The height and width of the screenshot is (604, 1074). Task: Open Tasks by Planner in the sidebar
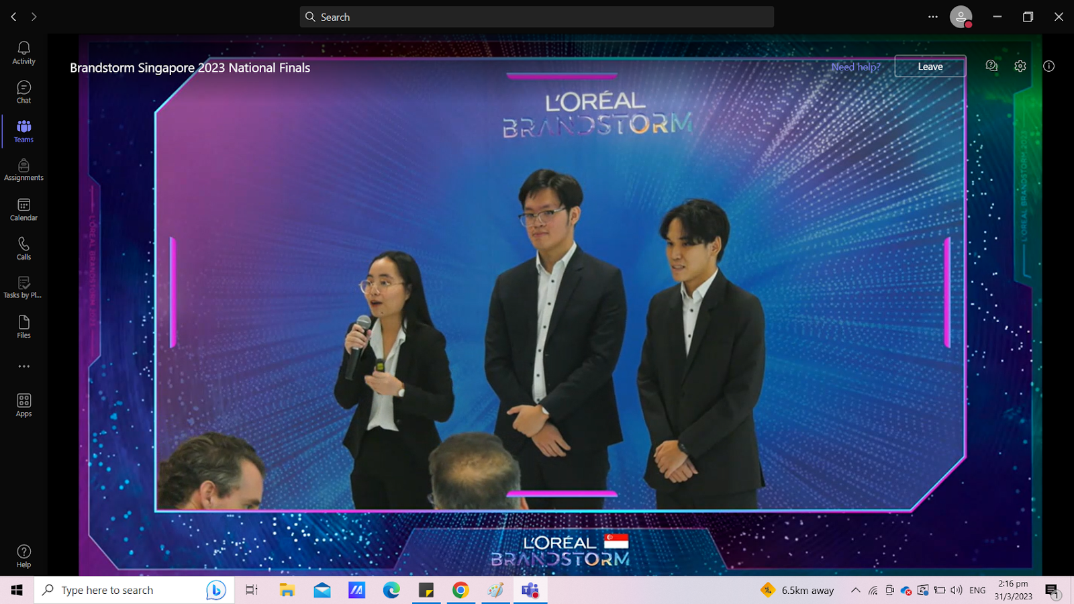[23, 287]
